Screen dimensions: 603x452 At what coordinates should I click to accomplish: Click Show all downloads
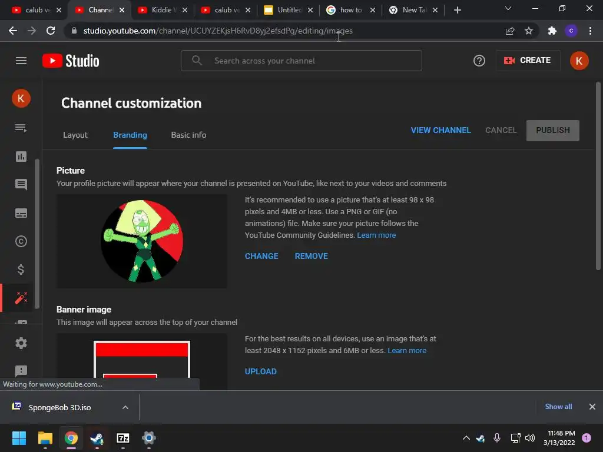558,407
